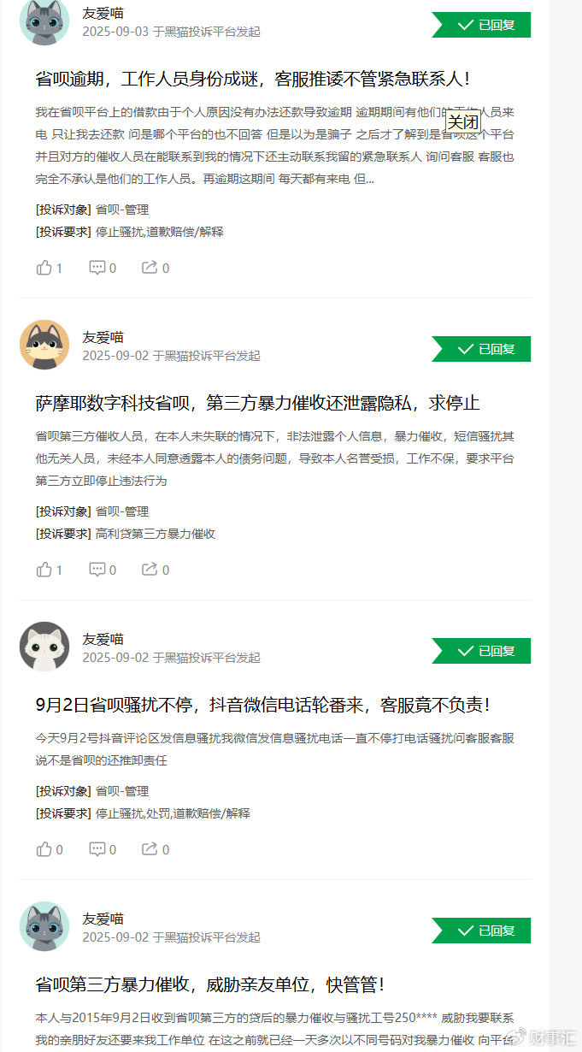Click the 关闭 tooltip button
This screenshot has width=582, height=1052.
(463, 121)
